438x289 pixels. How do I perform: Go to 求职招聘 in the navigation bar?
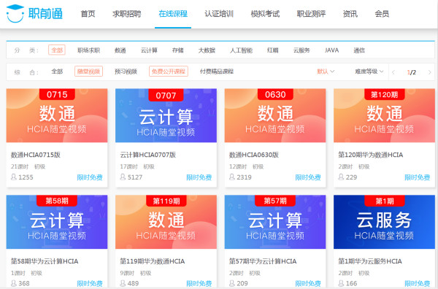tap(127, 14)
